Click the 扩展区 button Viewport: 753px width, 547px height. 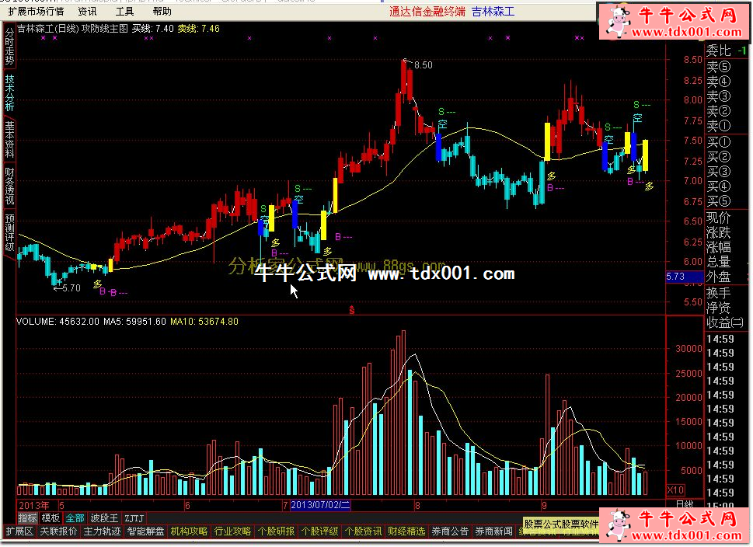coord(19,531)
